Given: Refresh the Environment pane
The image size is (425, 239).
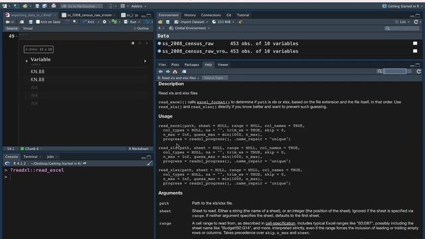Looking at the screenshot, I should coord(416,22).
